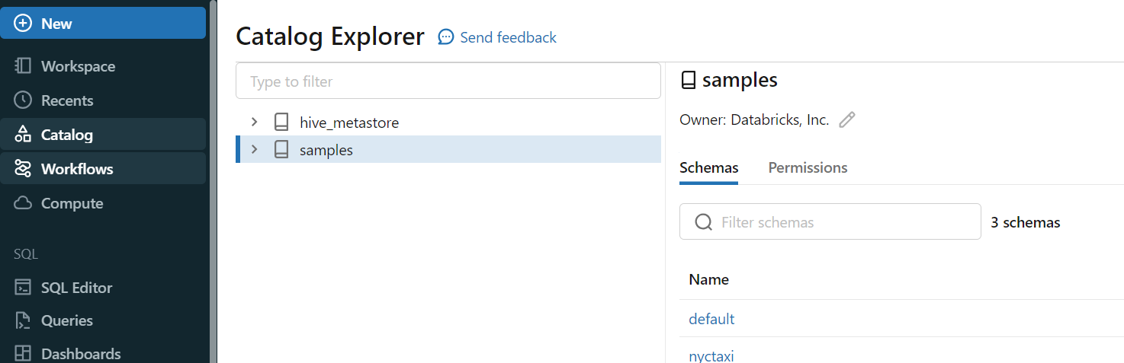This screenshot has height=363, width=1124.
Task: Open Compute cloud icon in sidebar
Action: click(x=23, y=203)
